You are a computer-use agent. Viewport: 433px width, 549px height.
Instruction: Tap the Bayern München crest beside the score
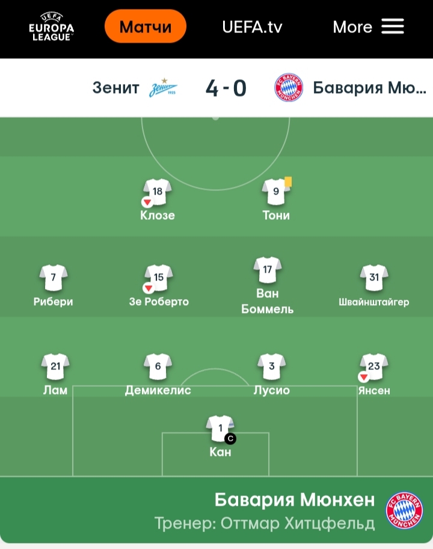288,88
